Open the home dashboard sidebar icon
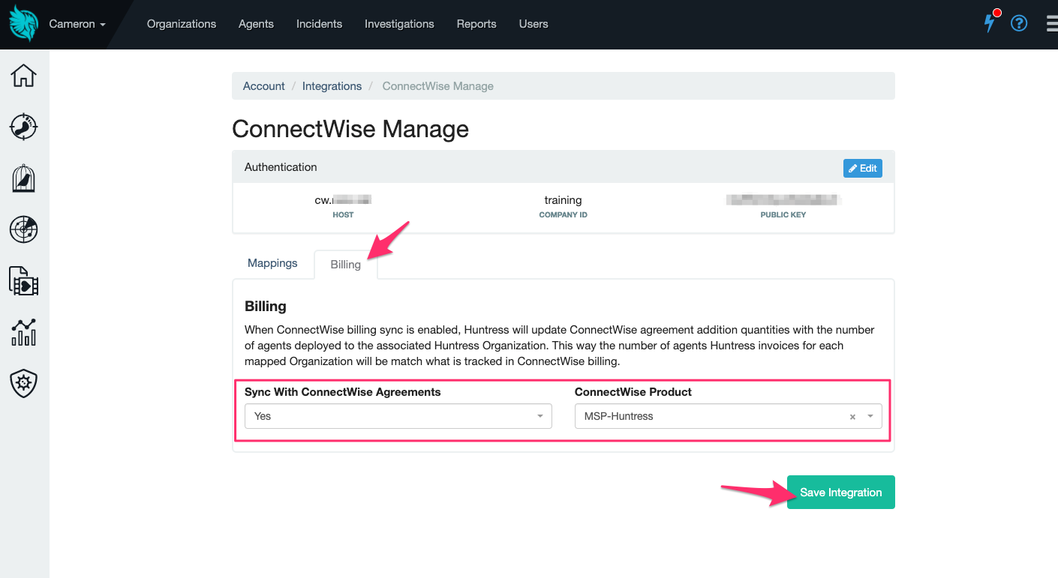The height and width of the screenshot is (578, 1058). [23, 76]
